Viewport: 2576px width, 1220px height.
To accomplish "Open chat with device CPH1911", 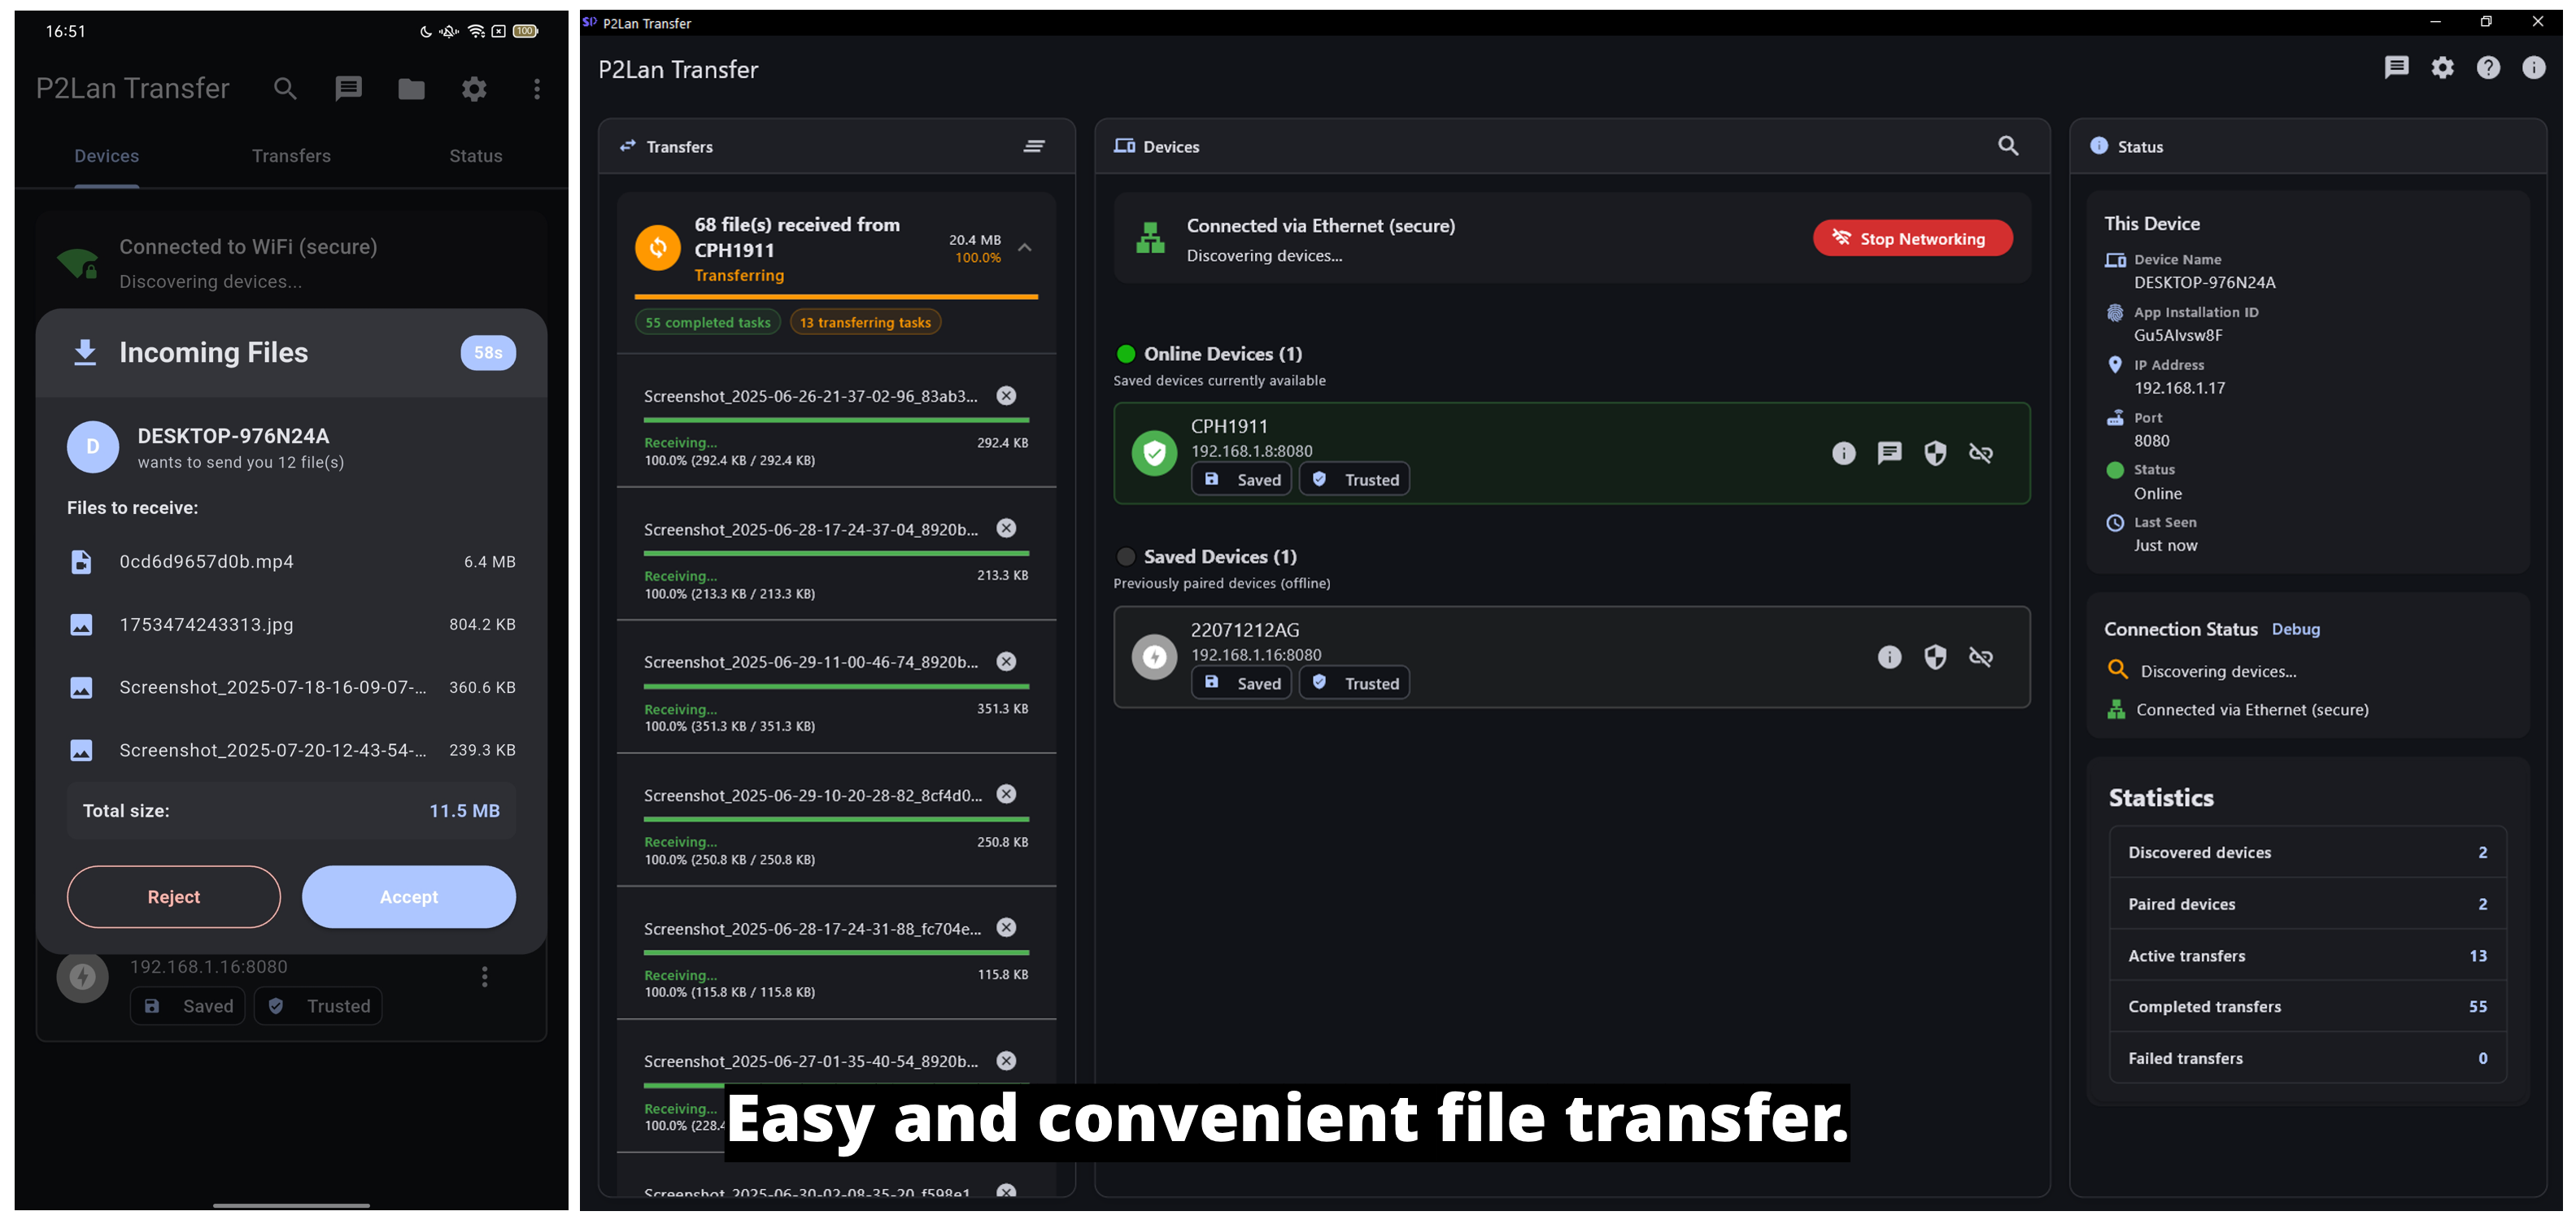I will [x=1890, y=453].
